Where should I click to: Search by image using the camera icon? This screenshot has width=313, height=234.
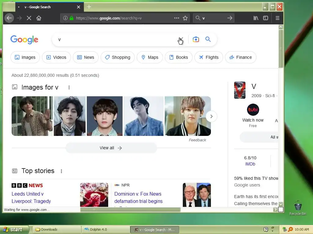(x=196, y=39)
